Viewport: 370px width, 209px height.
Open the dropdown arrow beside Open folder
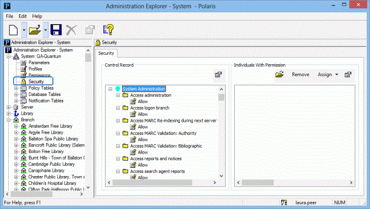46,30
